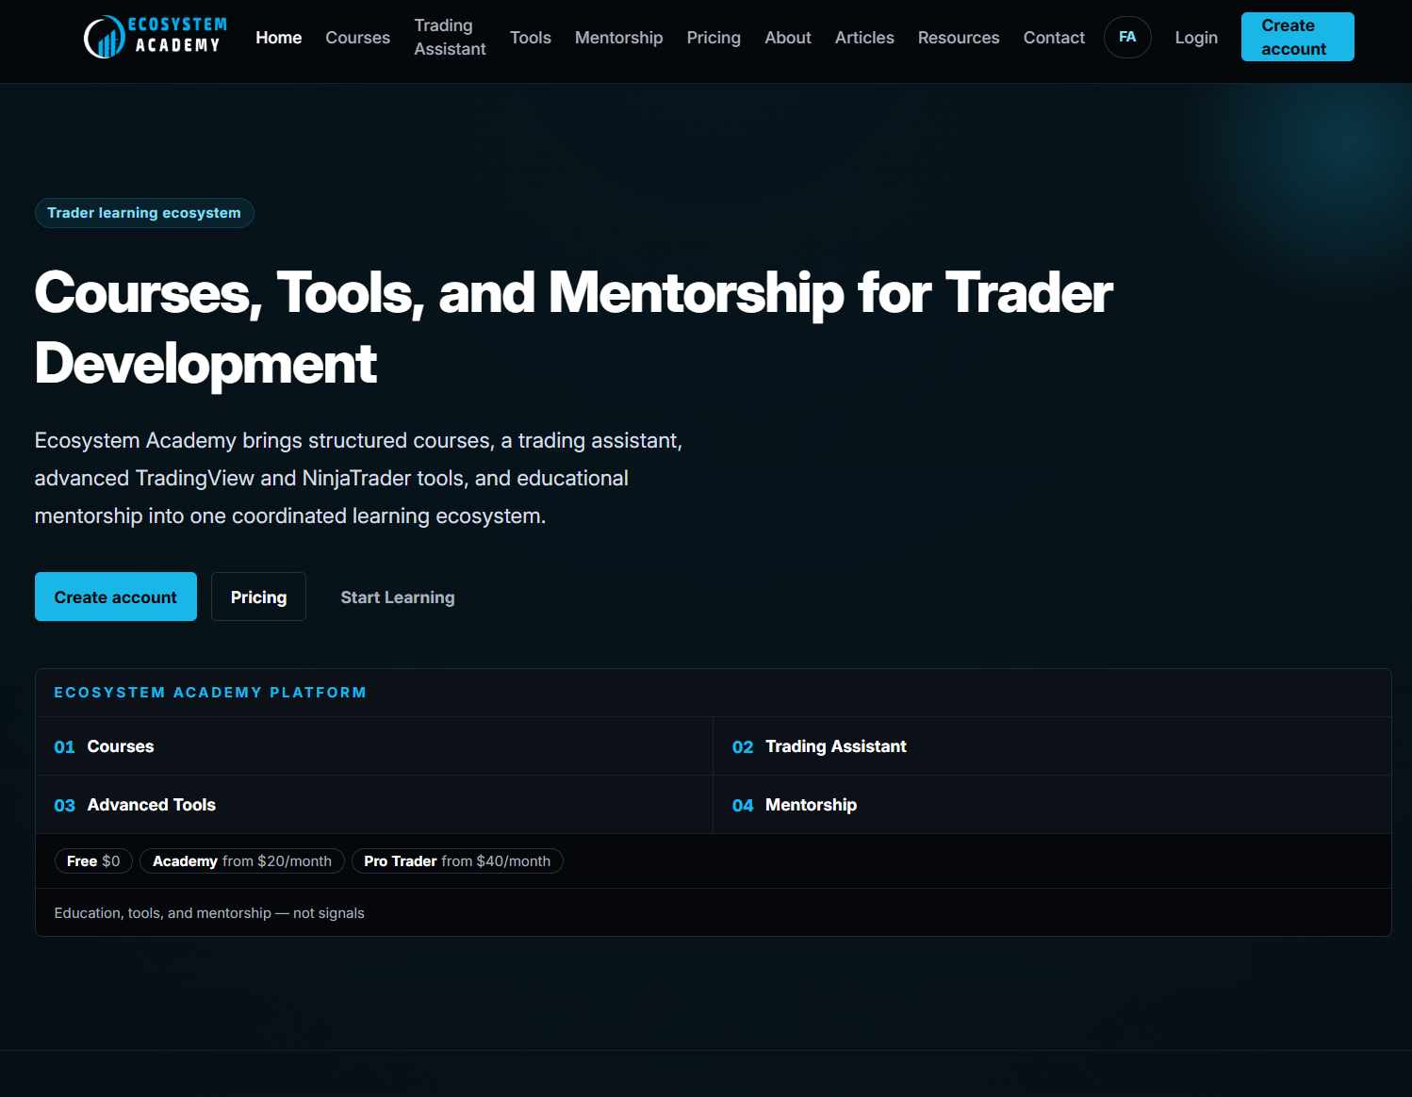Open Mentorship from the navigation bar
The image size is (1412, 1097).
pos(619,38)
